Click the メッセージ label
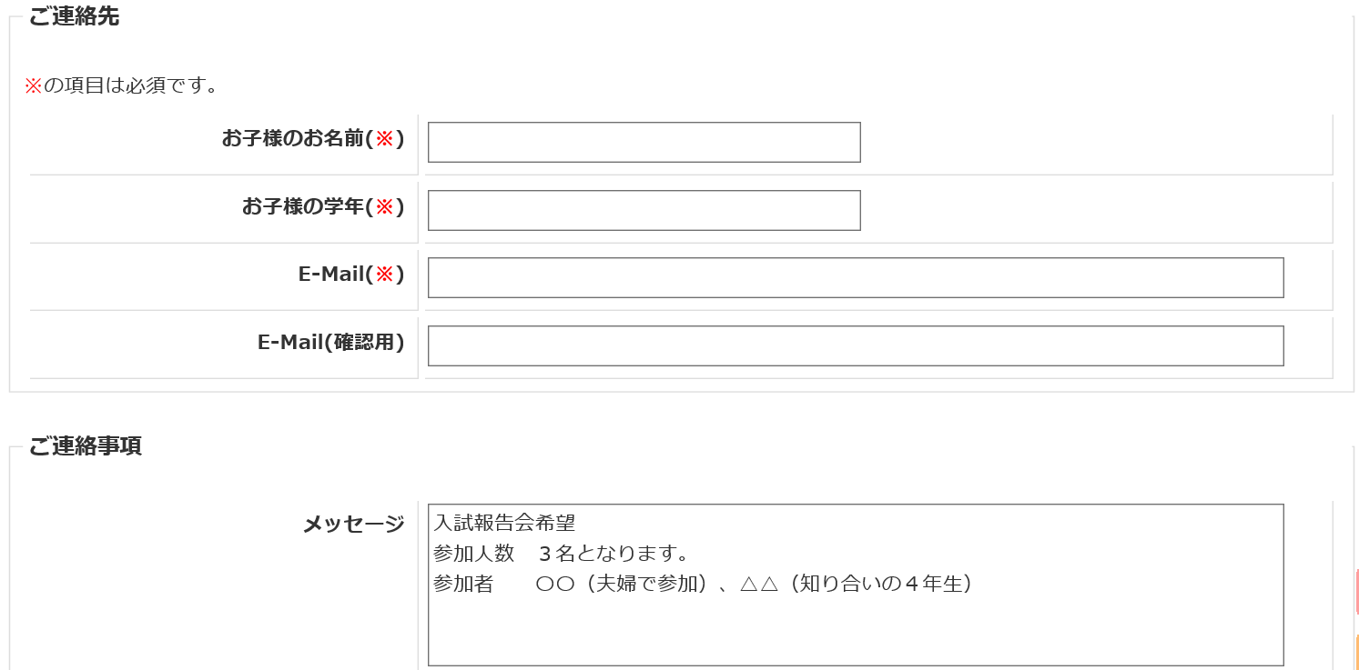This screenshot has height=670, width=1359. tap(353, 524)
